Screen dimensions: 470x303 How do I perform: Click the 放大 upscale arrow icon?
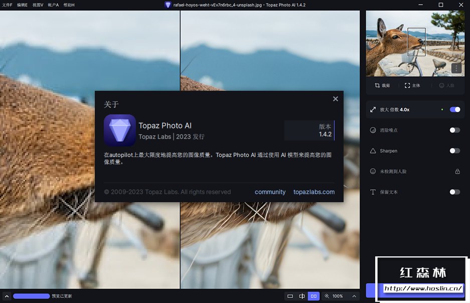tap(373, 109)
